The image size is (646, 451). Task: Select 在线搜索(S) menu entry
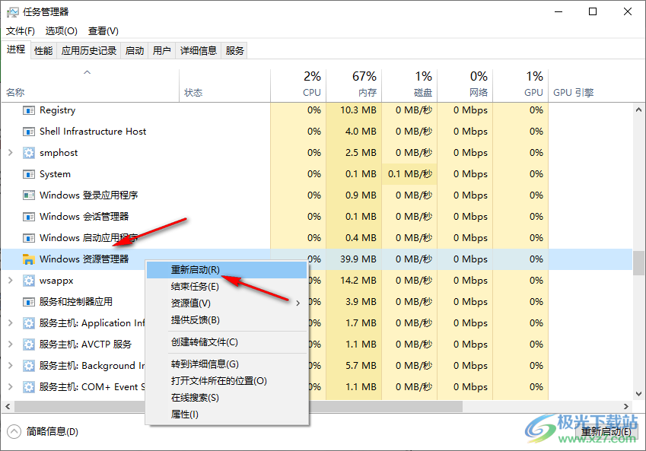[227, 398]
